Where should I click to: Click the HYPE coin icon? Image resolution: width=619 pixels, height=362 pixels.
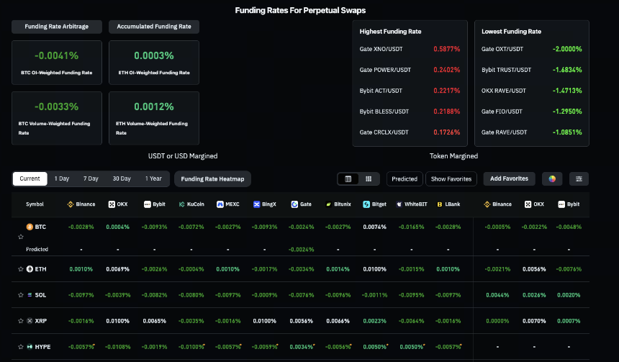coord(30,347)
